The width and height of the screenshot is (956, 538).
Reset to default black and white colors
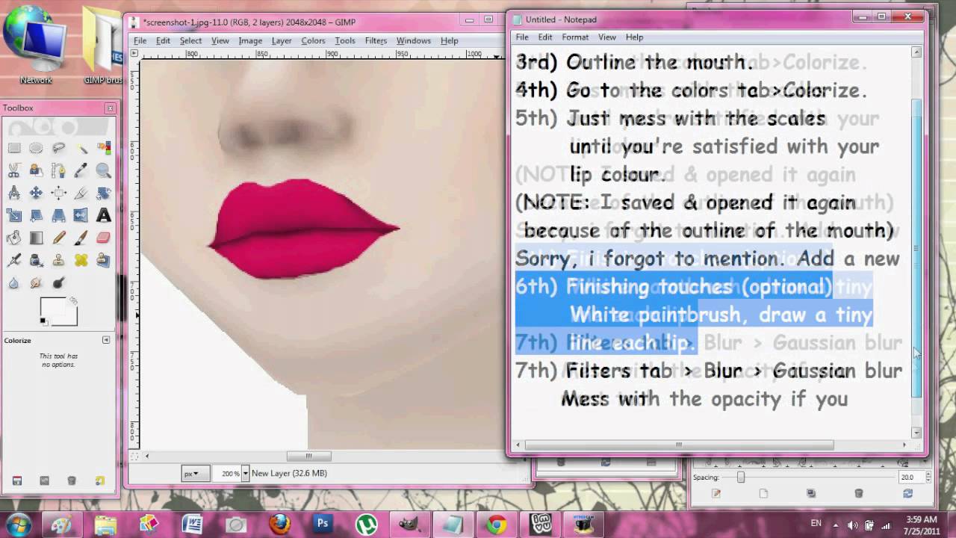tap(43, 322)
